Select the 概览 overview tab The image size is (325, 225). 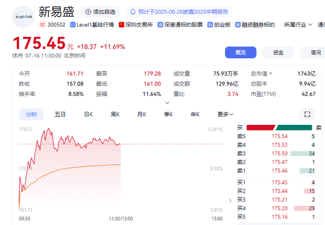point(241,52)
